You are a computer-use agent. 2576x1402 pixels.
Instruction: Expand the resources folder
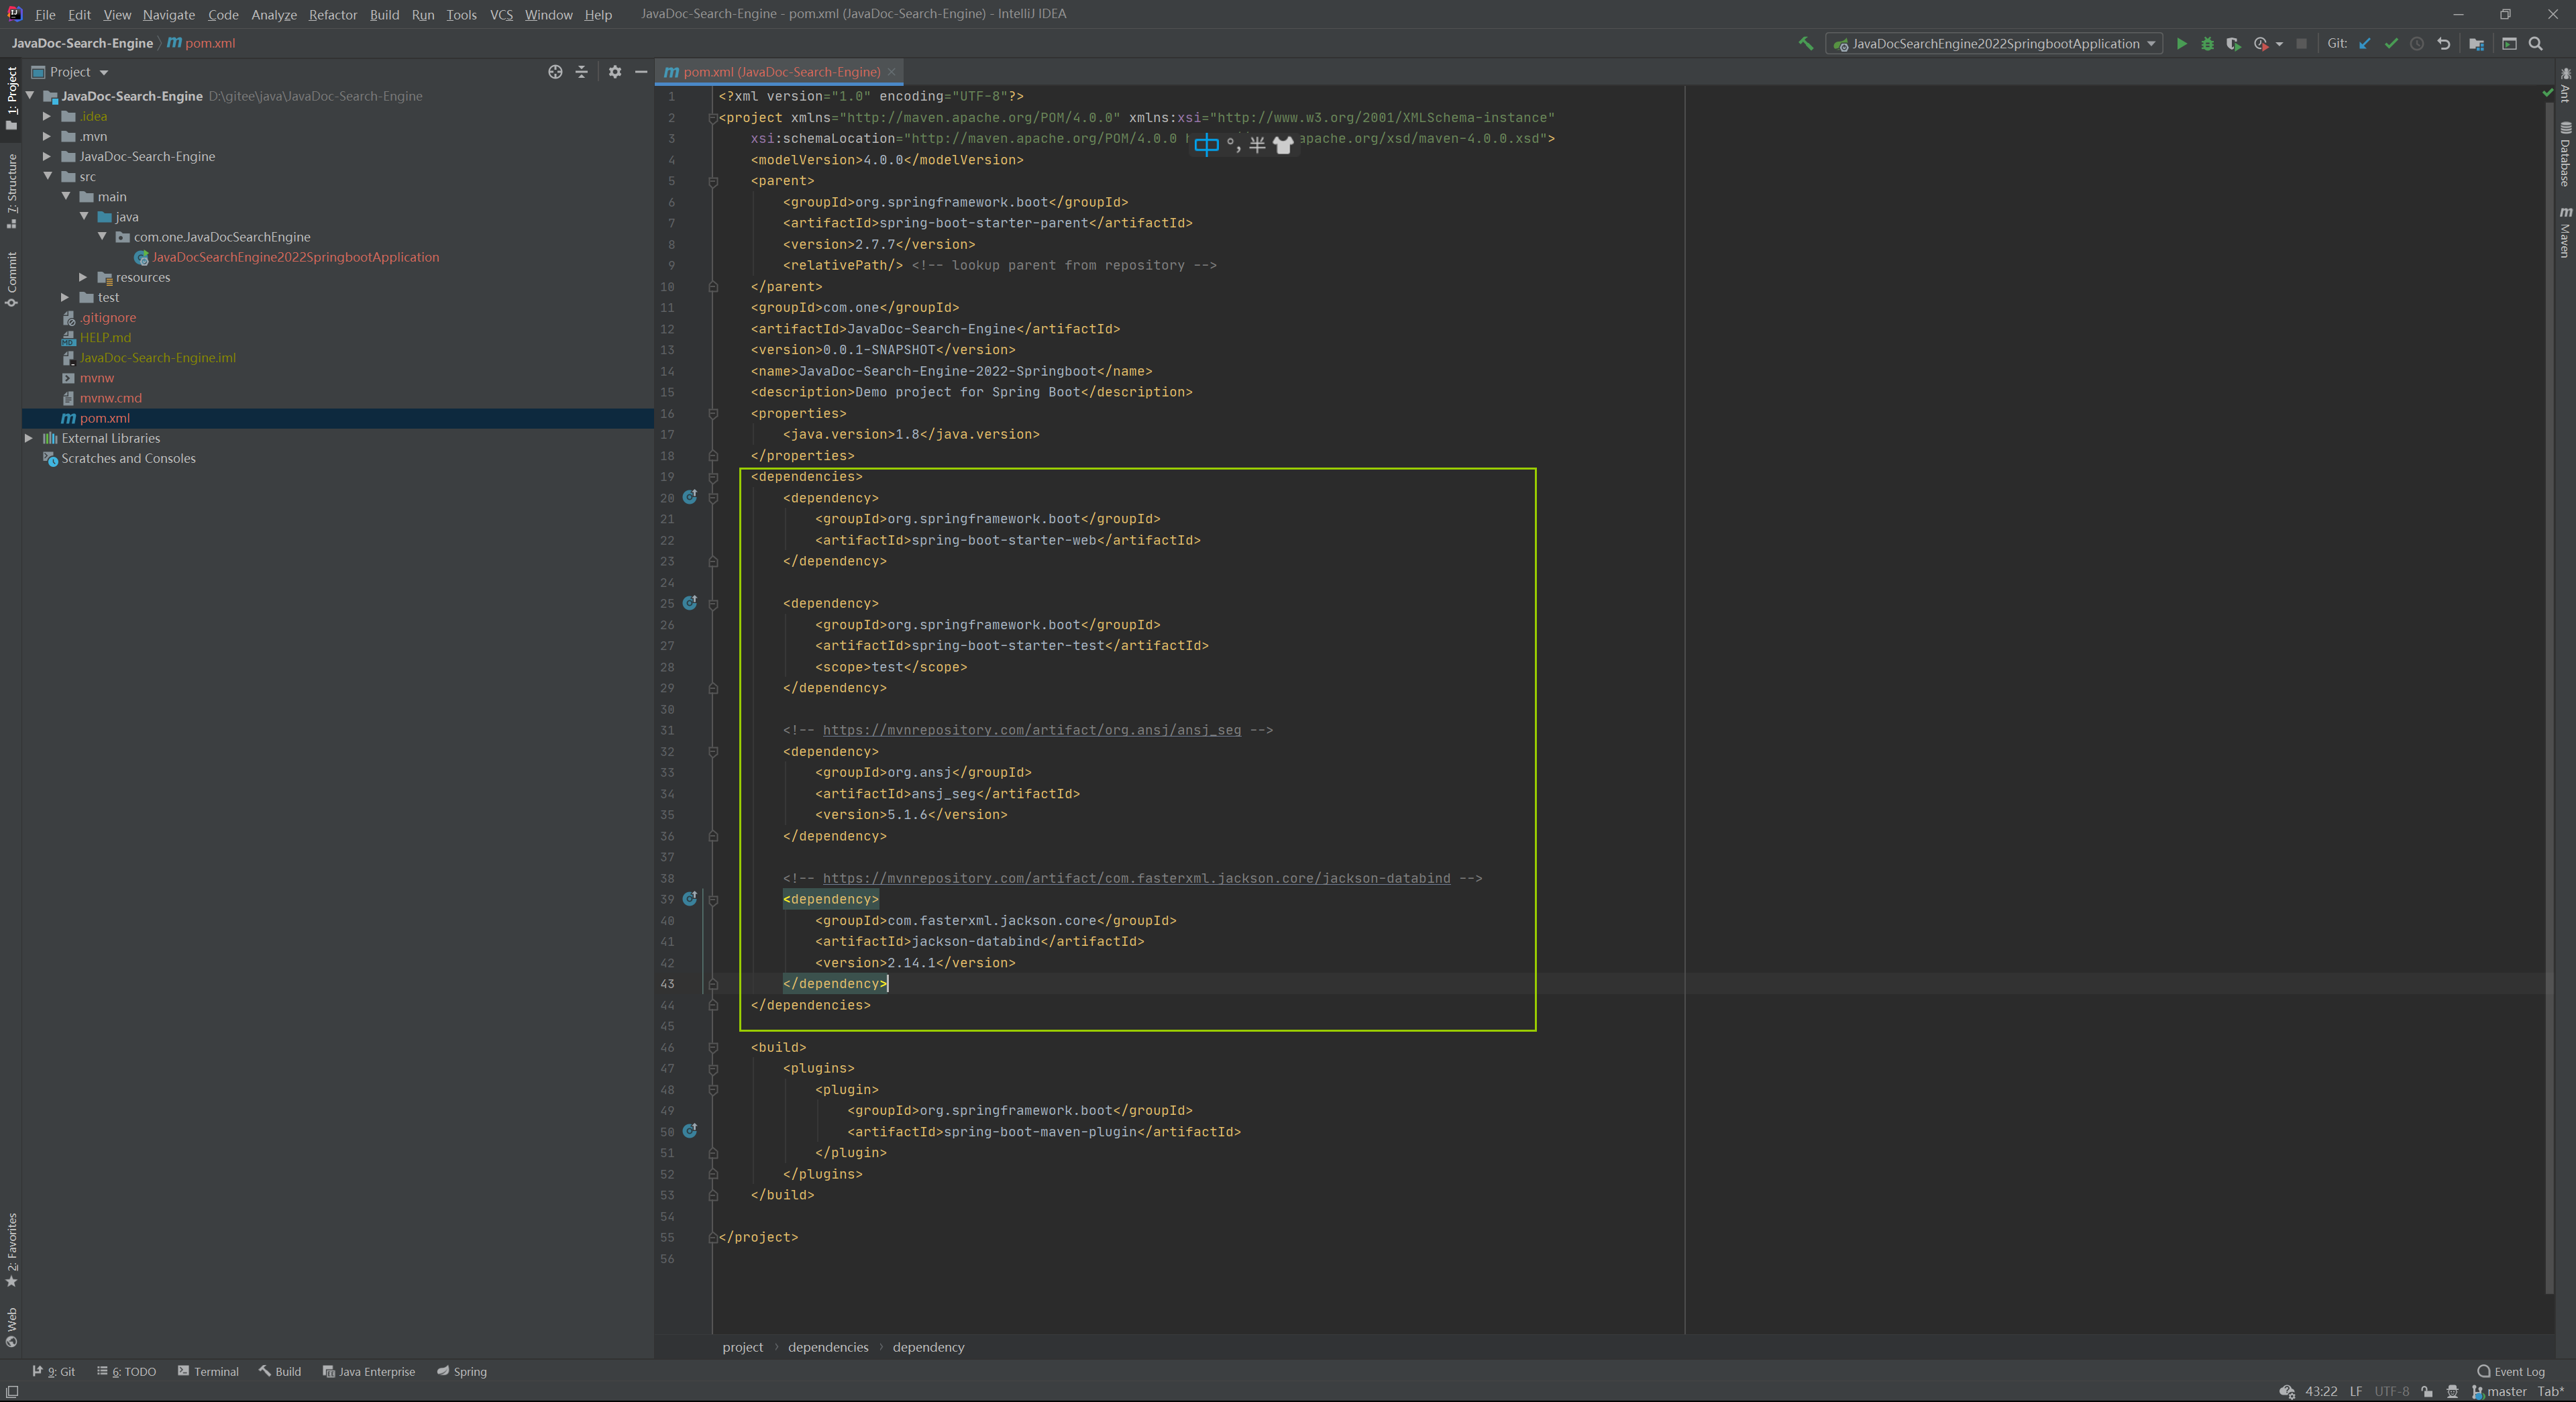(84, 277)
